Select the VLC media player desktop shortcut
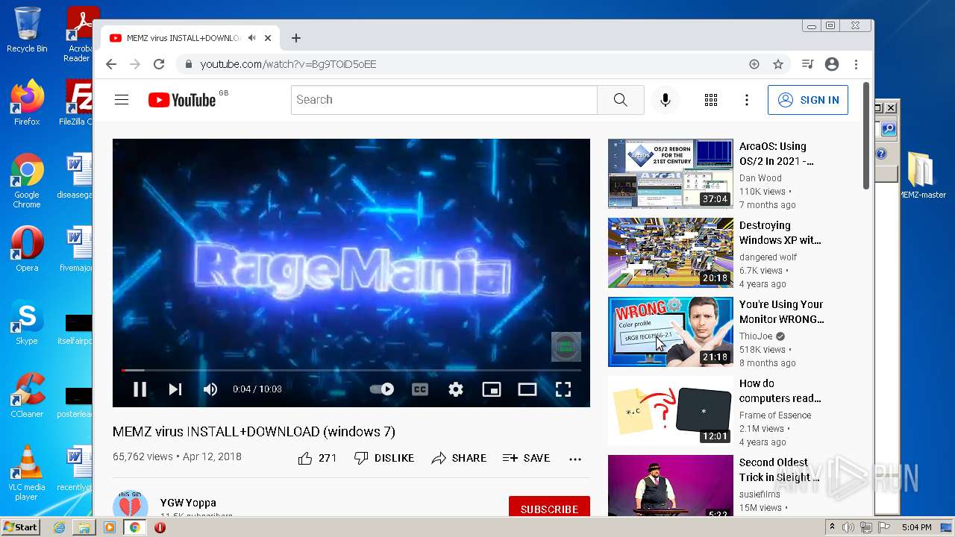The image size is (955, 537). click(x=27, y=474)
